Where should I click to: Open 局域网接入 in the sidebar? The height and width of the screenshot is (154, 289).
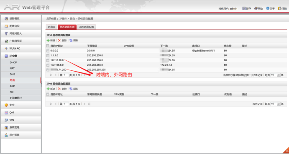coord(21,34)
